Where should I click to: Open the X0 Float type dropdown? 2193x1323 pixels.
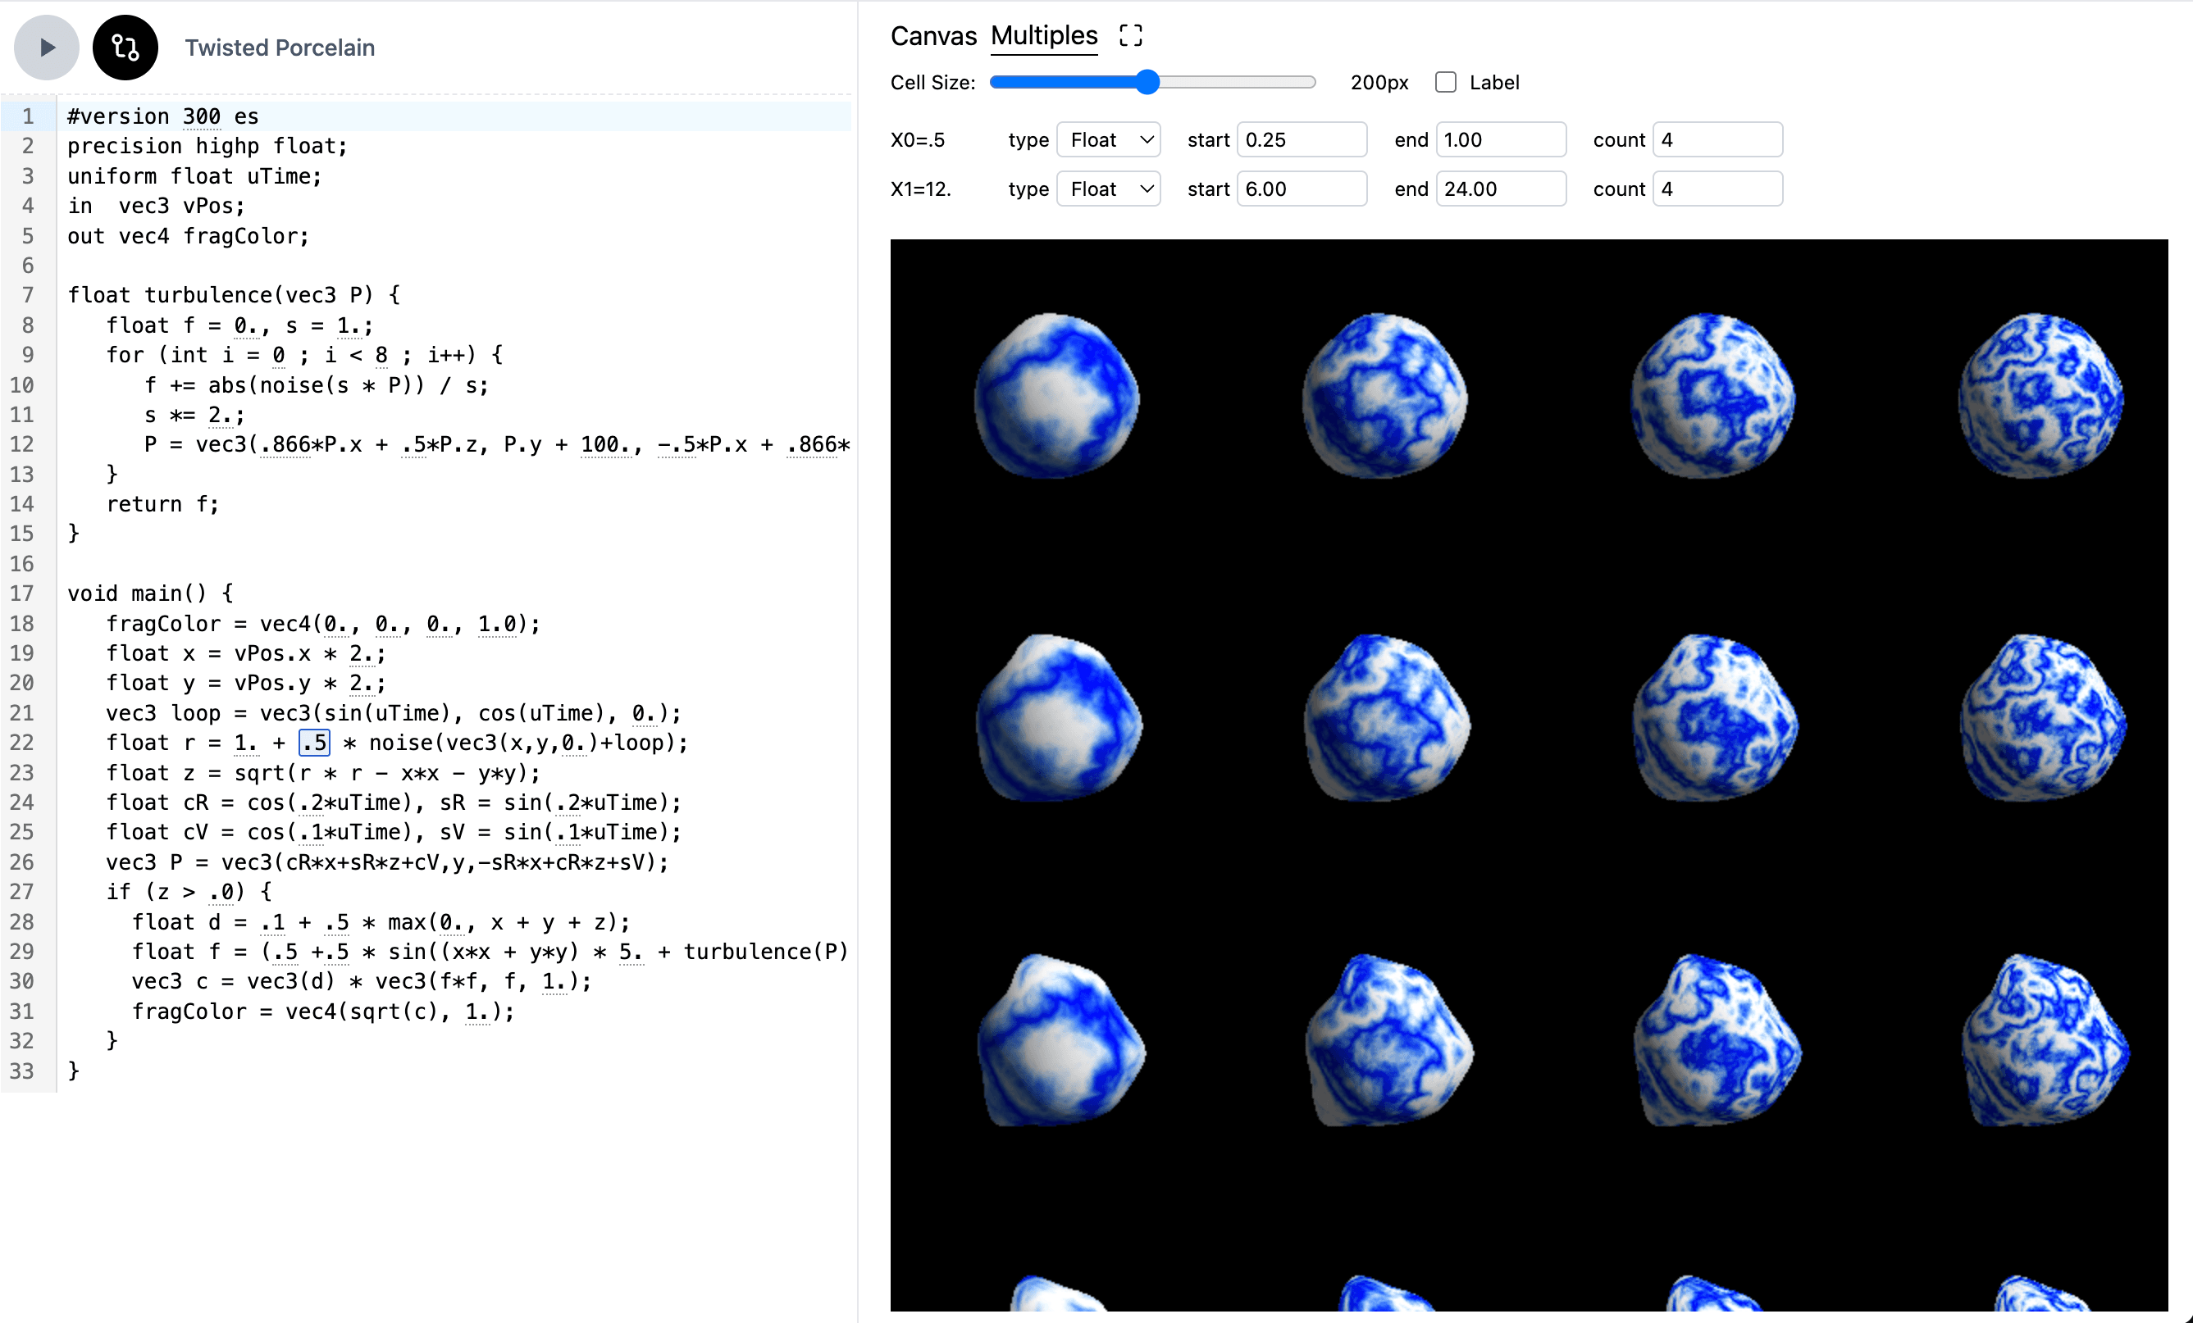pyautogui.click(x=1108, y=139)
